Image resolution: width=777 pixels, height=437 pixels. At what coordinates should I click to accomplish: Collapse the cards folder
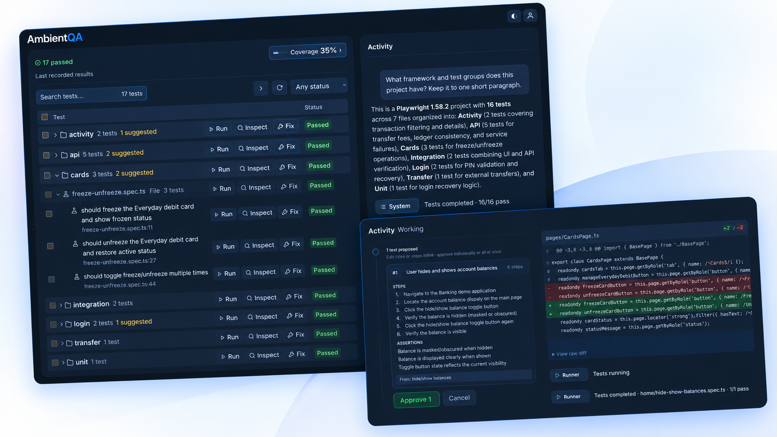click(x=57, y=176)
